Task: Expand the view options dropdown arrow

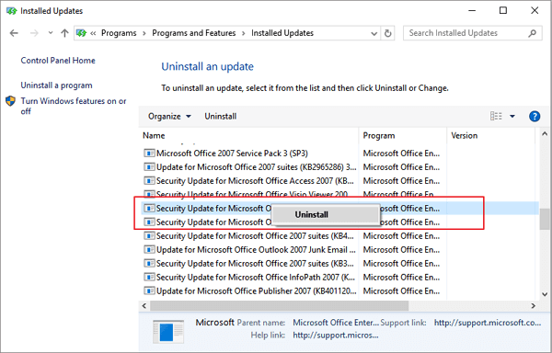Action: click(512, 116)
